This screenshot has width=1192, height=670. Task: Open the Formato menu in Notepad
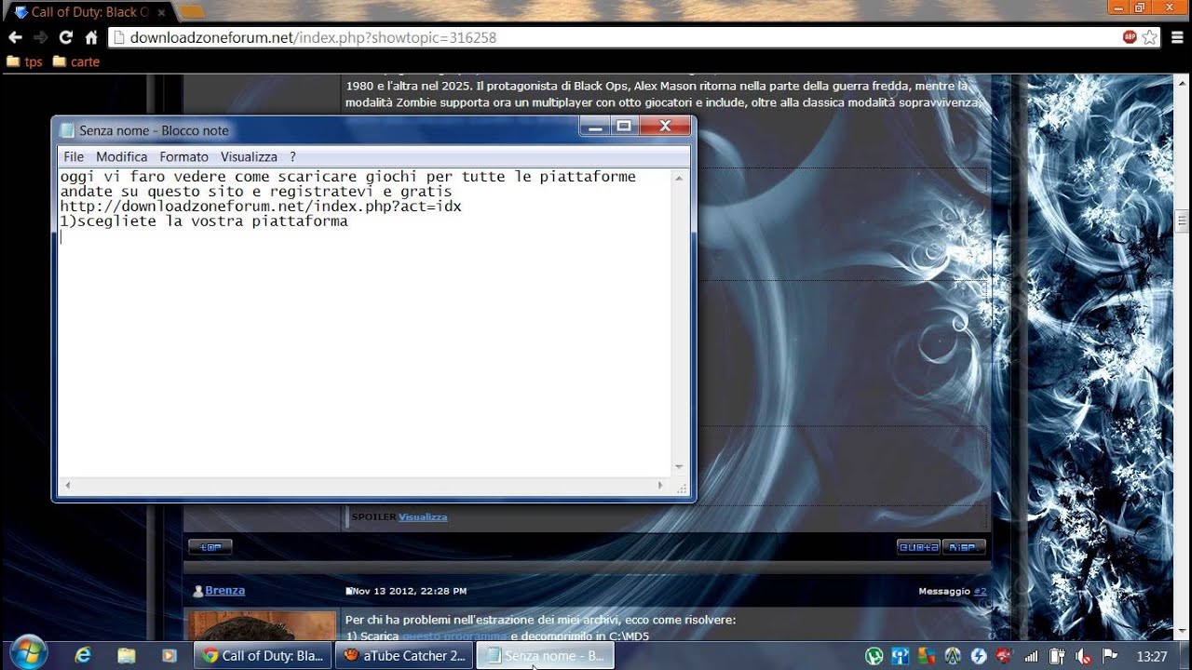click(183, 156)
